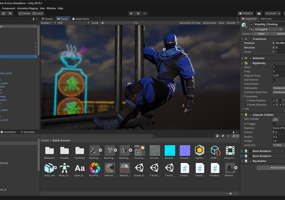This screenshot has height=200, width=285.
Task: Click the Play button in the toolbar
Action: tap(131, 13)
